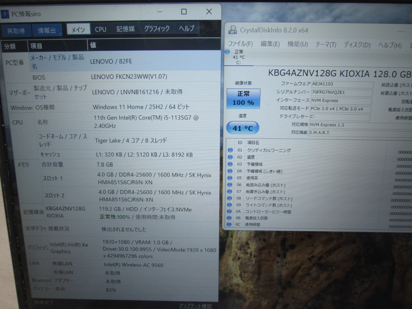Select the Tiger Lake / 4 コア value
This screenshot has height=309, width=412.
pyautogui.click(x=131, y=141)
